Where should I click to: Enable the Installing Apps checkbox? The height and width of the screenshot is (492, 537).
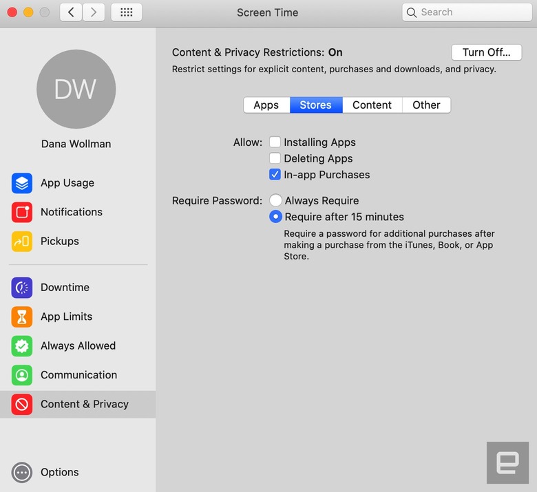[x=275, y=142]
